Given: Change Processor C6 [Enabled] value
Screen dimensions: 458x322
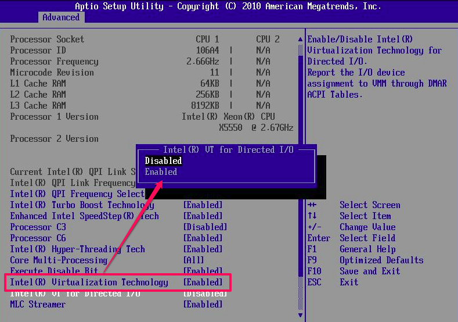Looking at the screenshot, I should [203, 238].
